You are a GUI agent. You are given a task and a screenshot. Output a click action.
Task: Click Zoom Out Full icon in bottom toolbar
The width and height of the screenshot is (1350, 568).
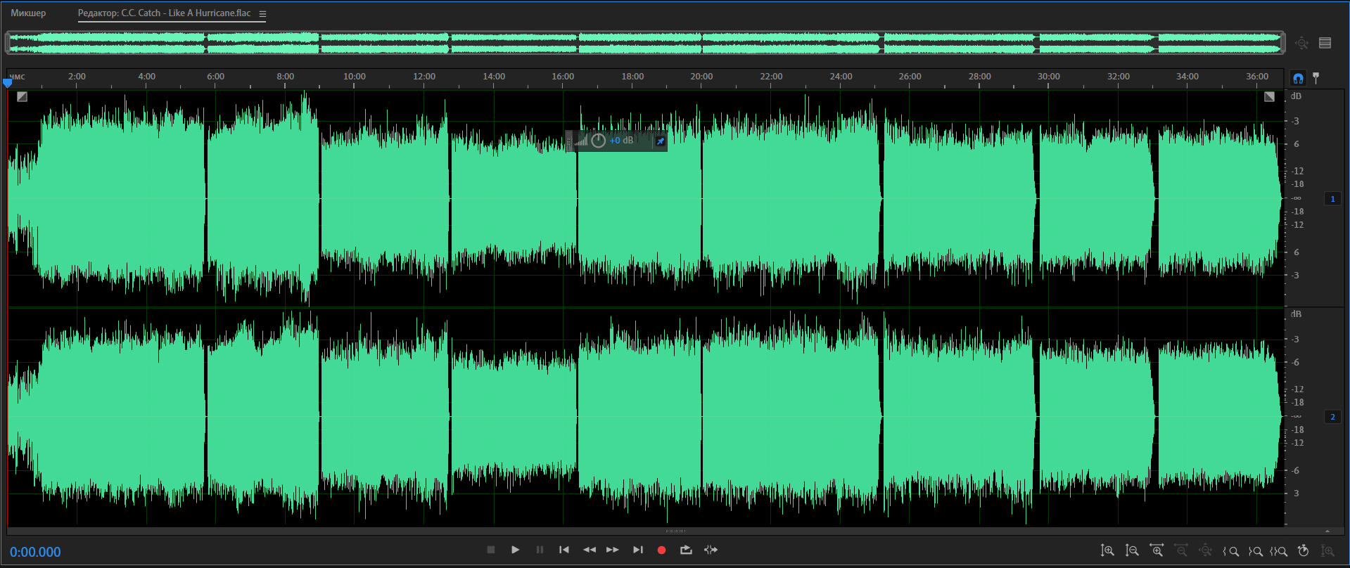pos(1206,550)
